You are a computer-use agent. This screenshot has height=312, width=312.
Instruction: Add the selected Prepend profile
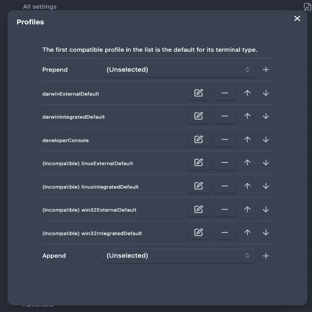pos(266,69)
